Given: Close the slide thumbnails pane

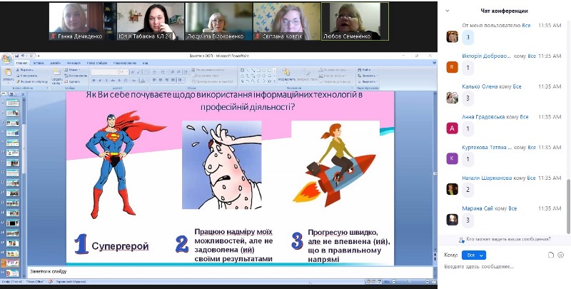Looking at the screenshot, I should pyautogui.click(x=23, y=94).
